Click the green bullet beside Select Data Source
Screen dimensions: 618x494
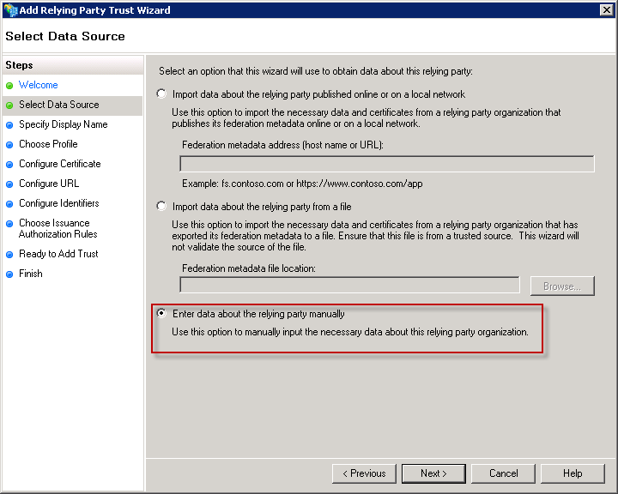pyautogui.click(x=9, y=105)
